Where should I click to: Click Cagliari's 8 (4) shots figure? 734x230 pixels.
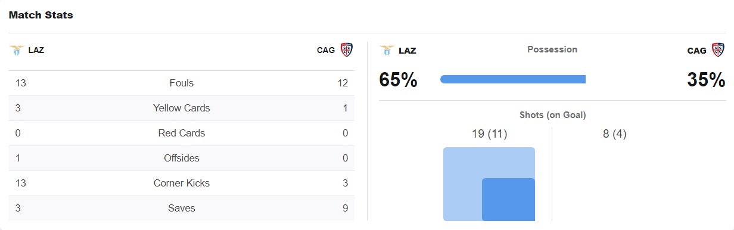(x=615, y=134)
